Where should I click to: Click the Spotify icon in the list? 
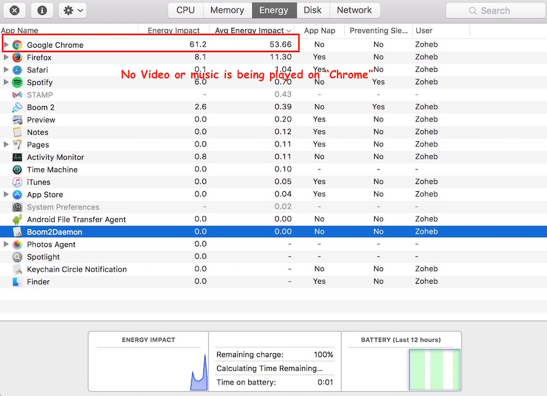[x=18, y=82]
